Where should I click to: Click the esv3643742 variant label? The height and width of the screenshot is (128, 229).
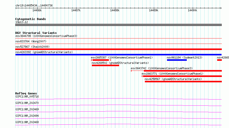162,68
